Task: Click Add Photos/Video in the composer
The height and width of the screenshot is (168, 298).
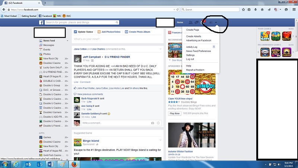Action: (x=111, y=32)
